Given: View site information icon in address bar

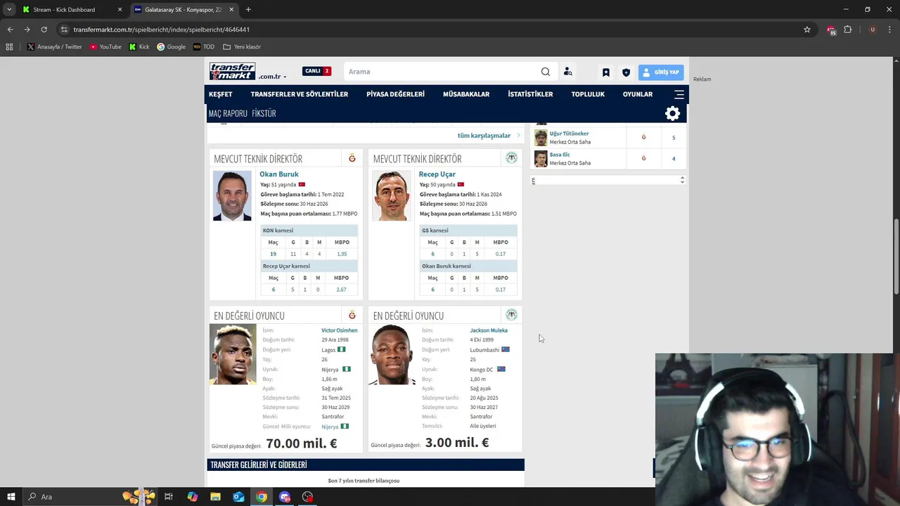Looking at the screenshot, I should tap(64, 30).
